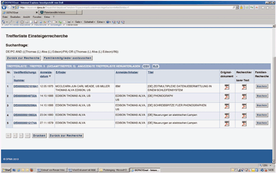This screenshot has height=173, width=276.
Task: Go to browser home page icon
Action: click(263, 7)
